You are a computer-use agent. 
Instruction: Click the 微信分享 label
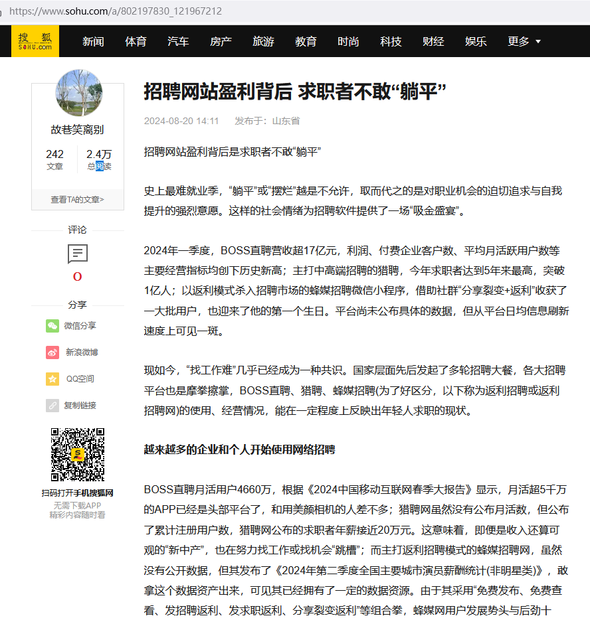pyautogui.click(x=80, y=326)
